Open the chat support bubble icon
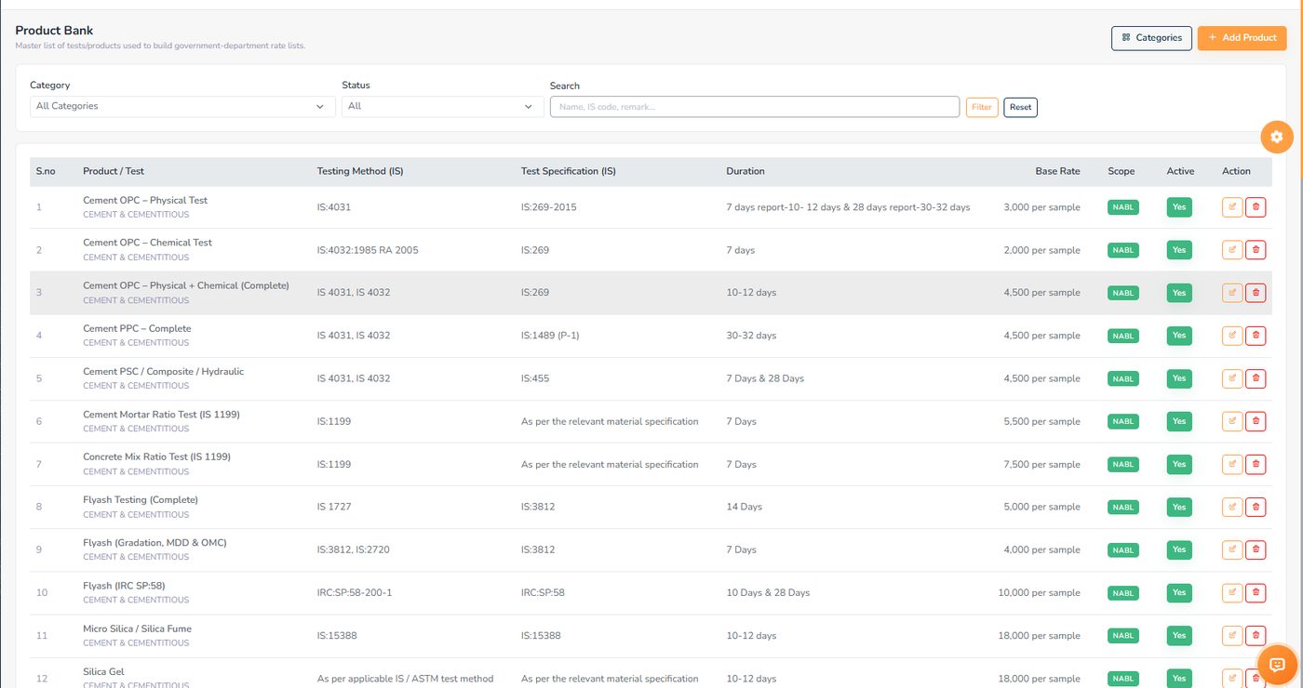 [x=1277, y=664]
